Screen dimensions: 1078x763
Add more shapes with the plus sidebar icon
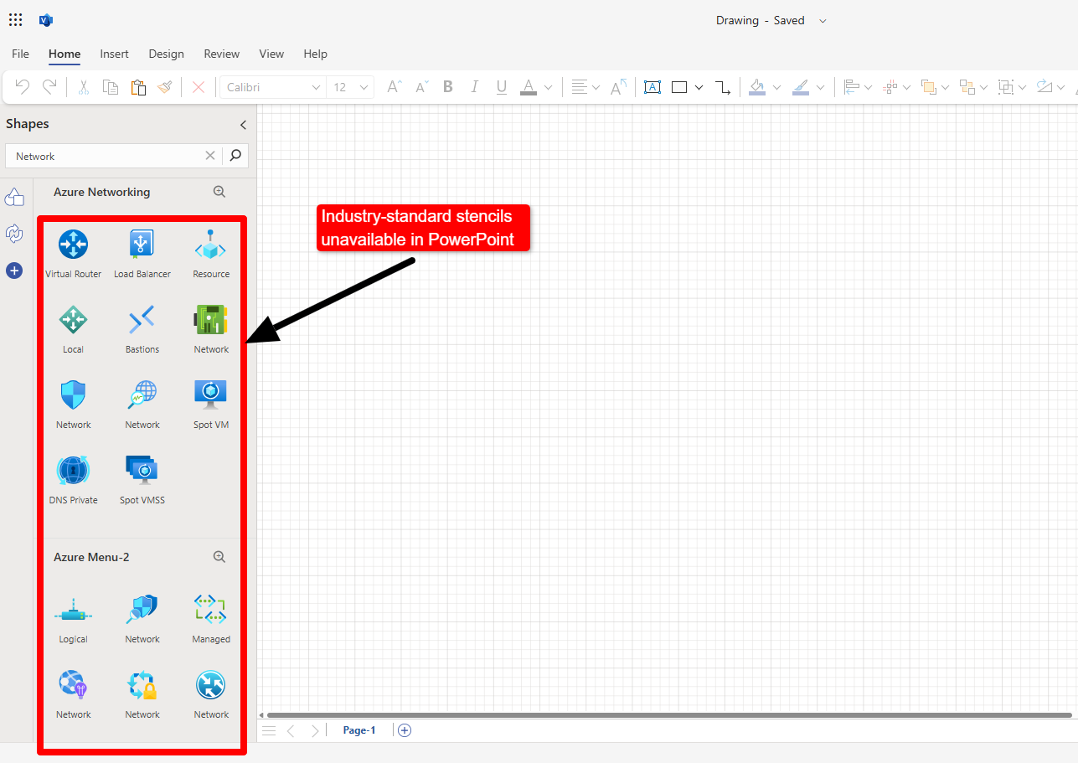[x=14, y=271]
